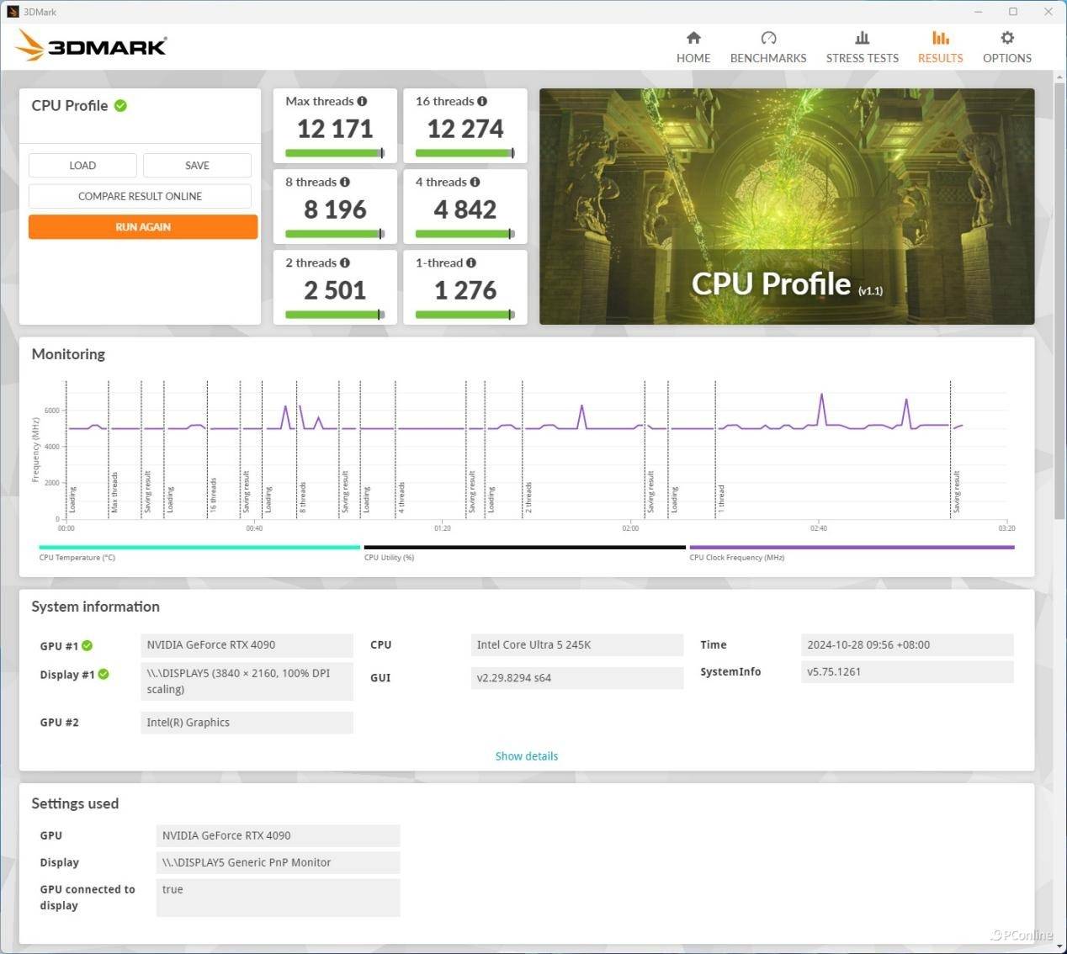Open the Home tab icon
The image size is (1067, 954).
point(693,38)
